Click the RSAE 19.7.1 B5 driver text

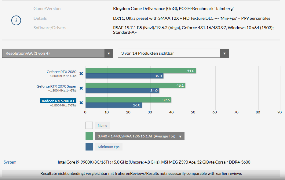(x=193, y=30)
